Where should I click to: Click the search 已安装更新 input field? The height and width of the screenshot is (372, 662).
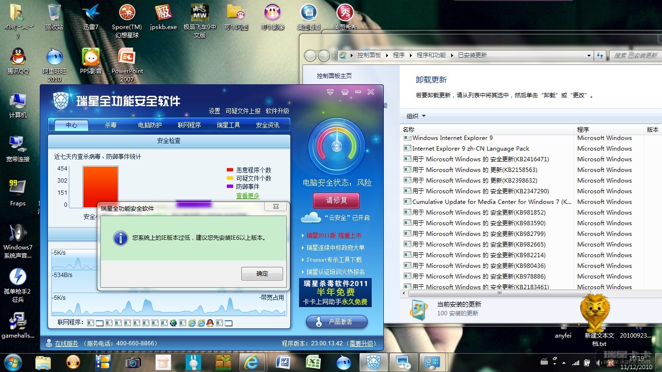(x=636, y=55)
